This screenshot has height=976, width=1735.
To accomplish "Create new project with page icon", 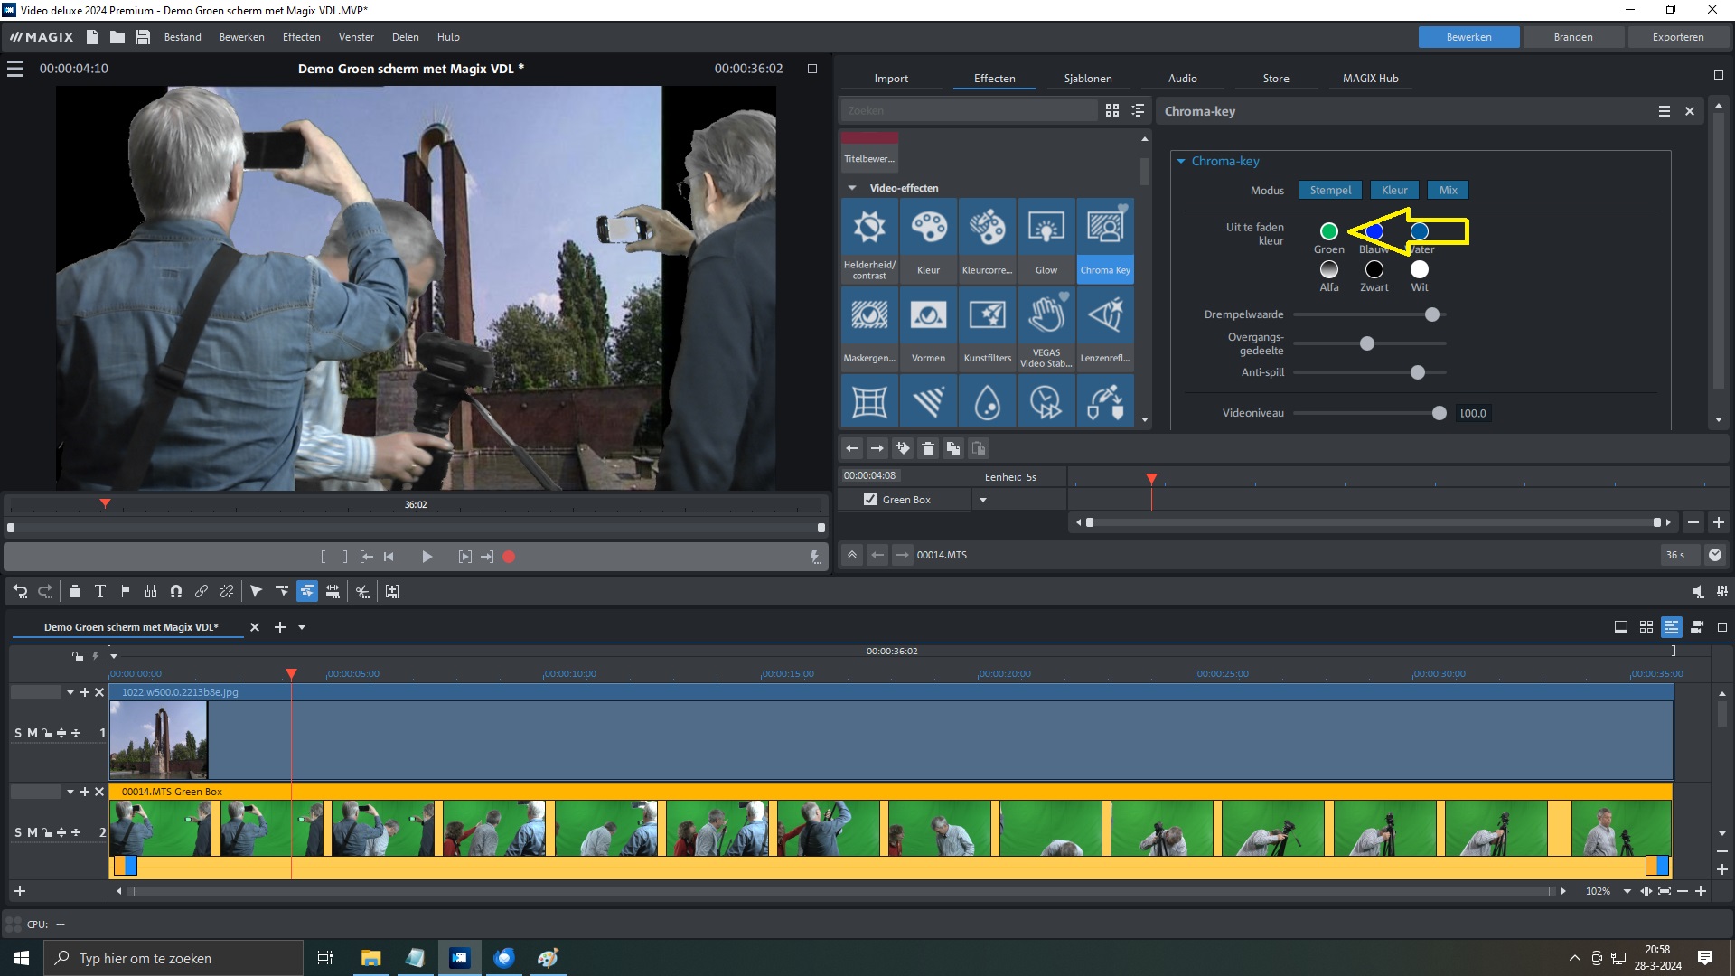I will [x=92, y=37].
